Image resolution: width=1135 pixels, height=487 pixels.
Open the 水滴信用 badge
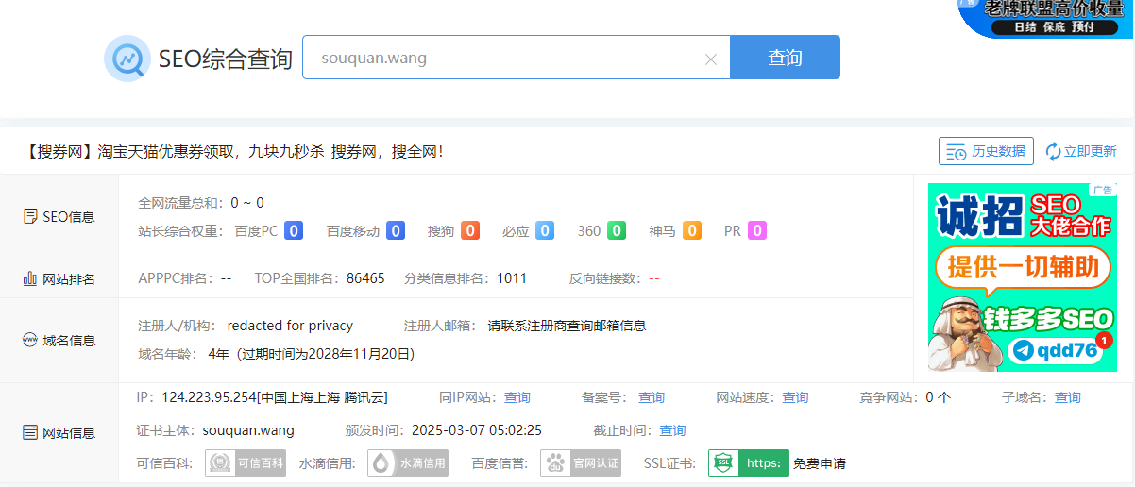pos(408,463)
